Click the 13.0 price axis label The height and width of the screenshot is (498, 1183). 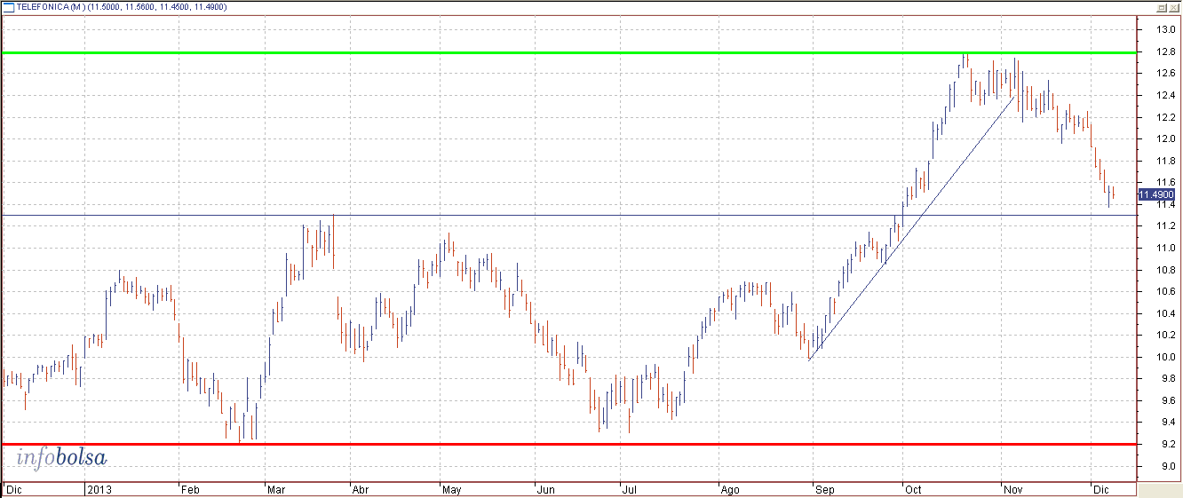pos(1165,29)
